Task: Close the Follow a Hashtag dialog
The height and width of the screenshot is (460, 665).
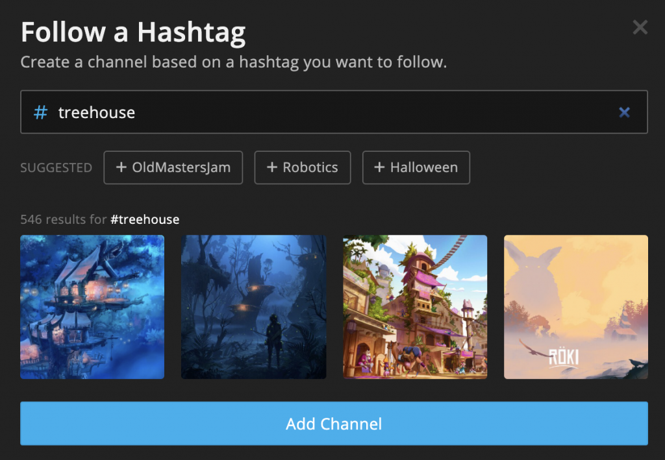Action: [640, 27]
